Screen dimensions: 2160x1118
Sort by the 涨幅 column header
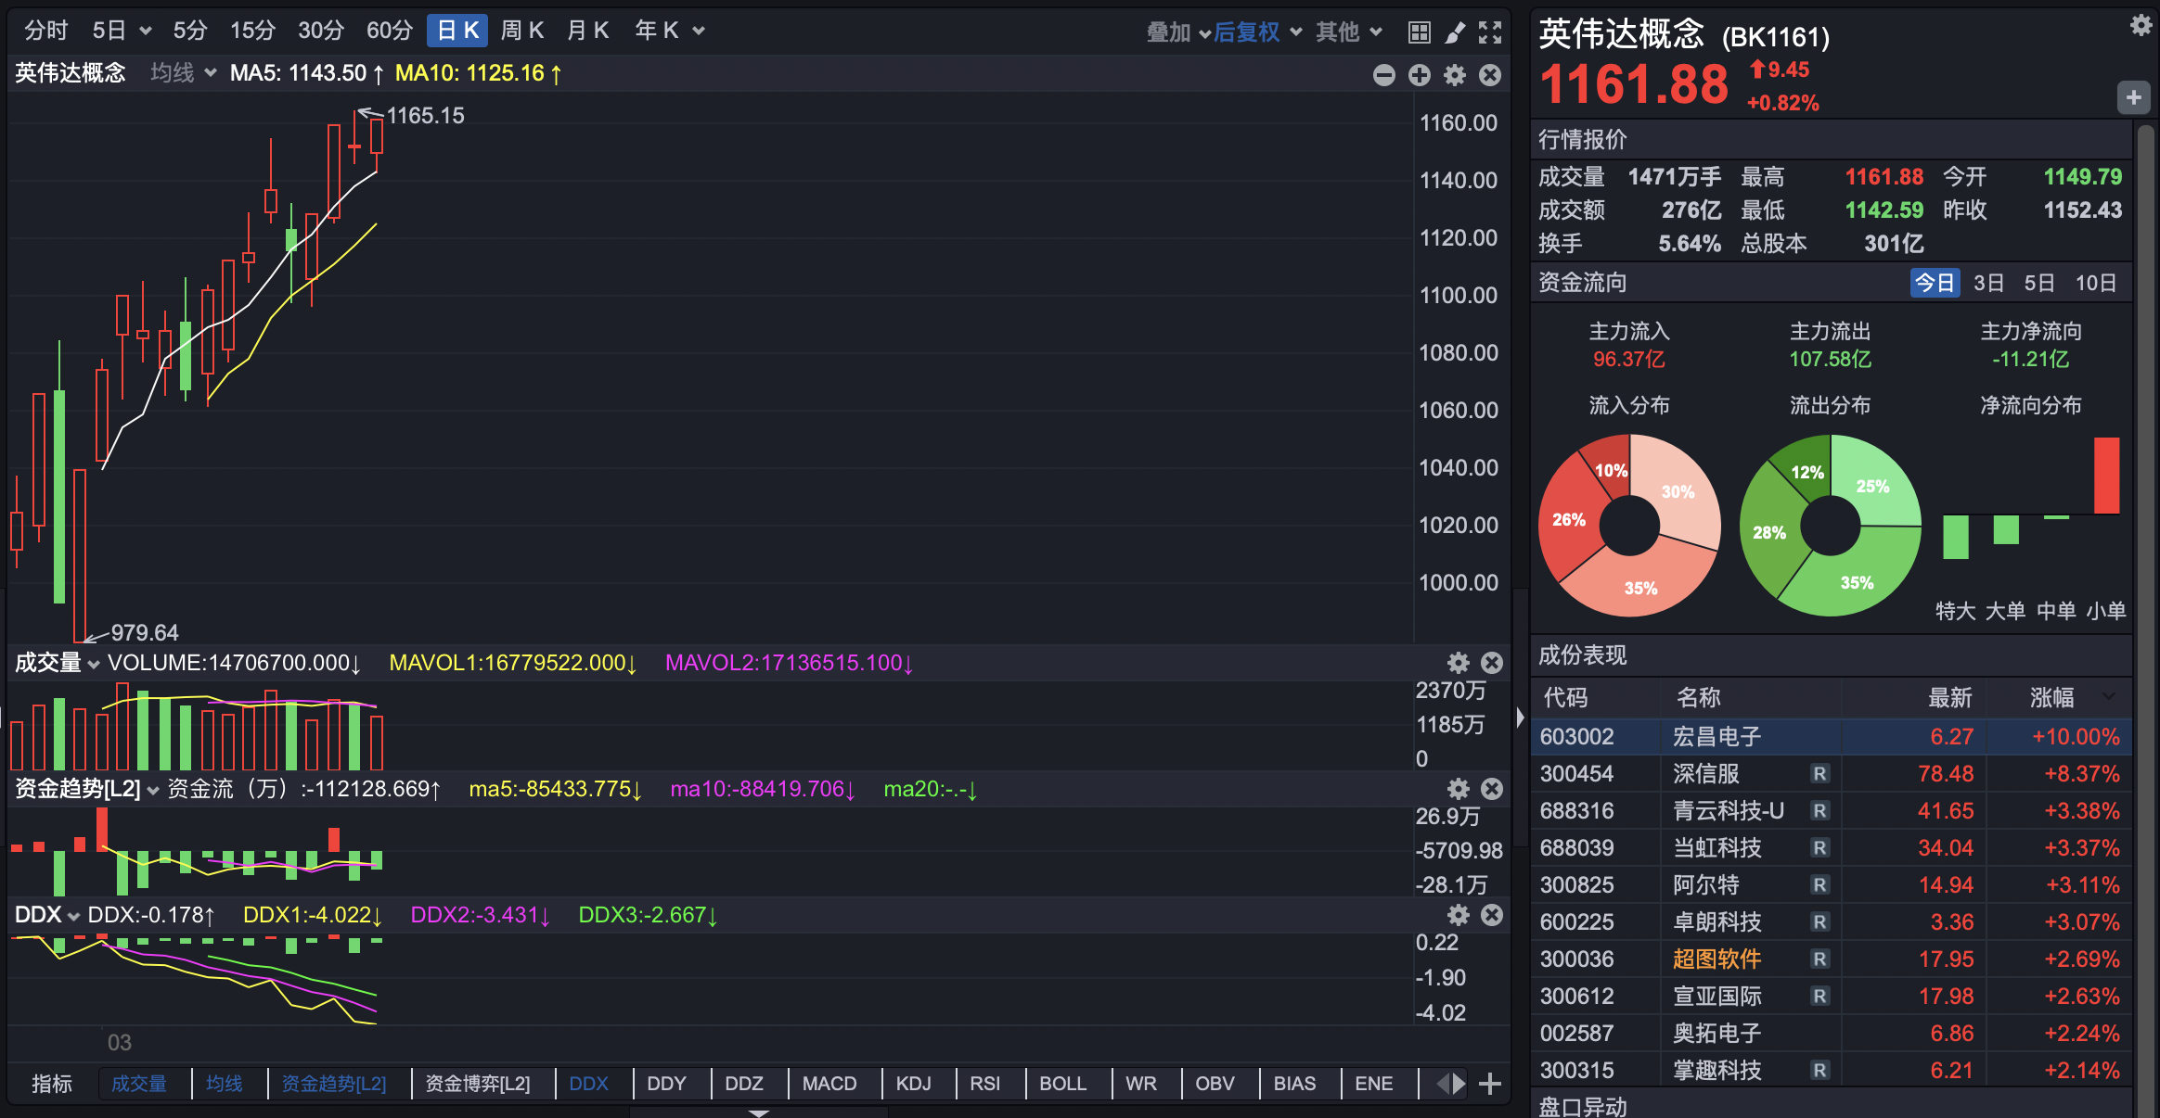tap(2051, 697)
